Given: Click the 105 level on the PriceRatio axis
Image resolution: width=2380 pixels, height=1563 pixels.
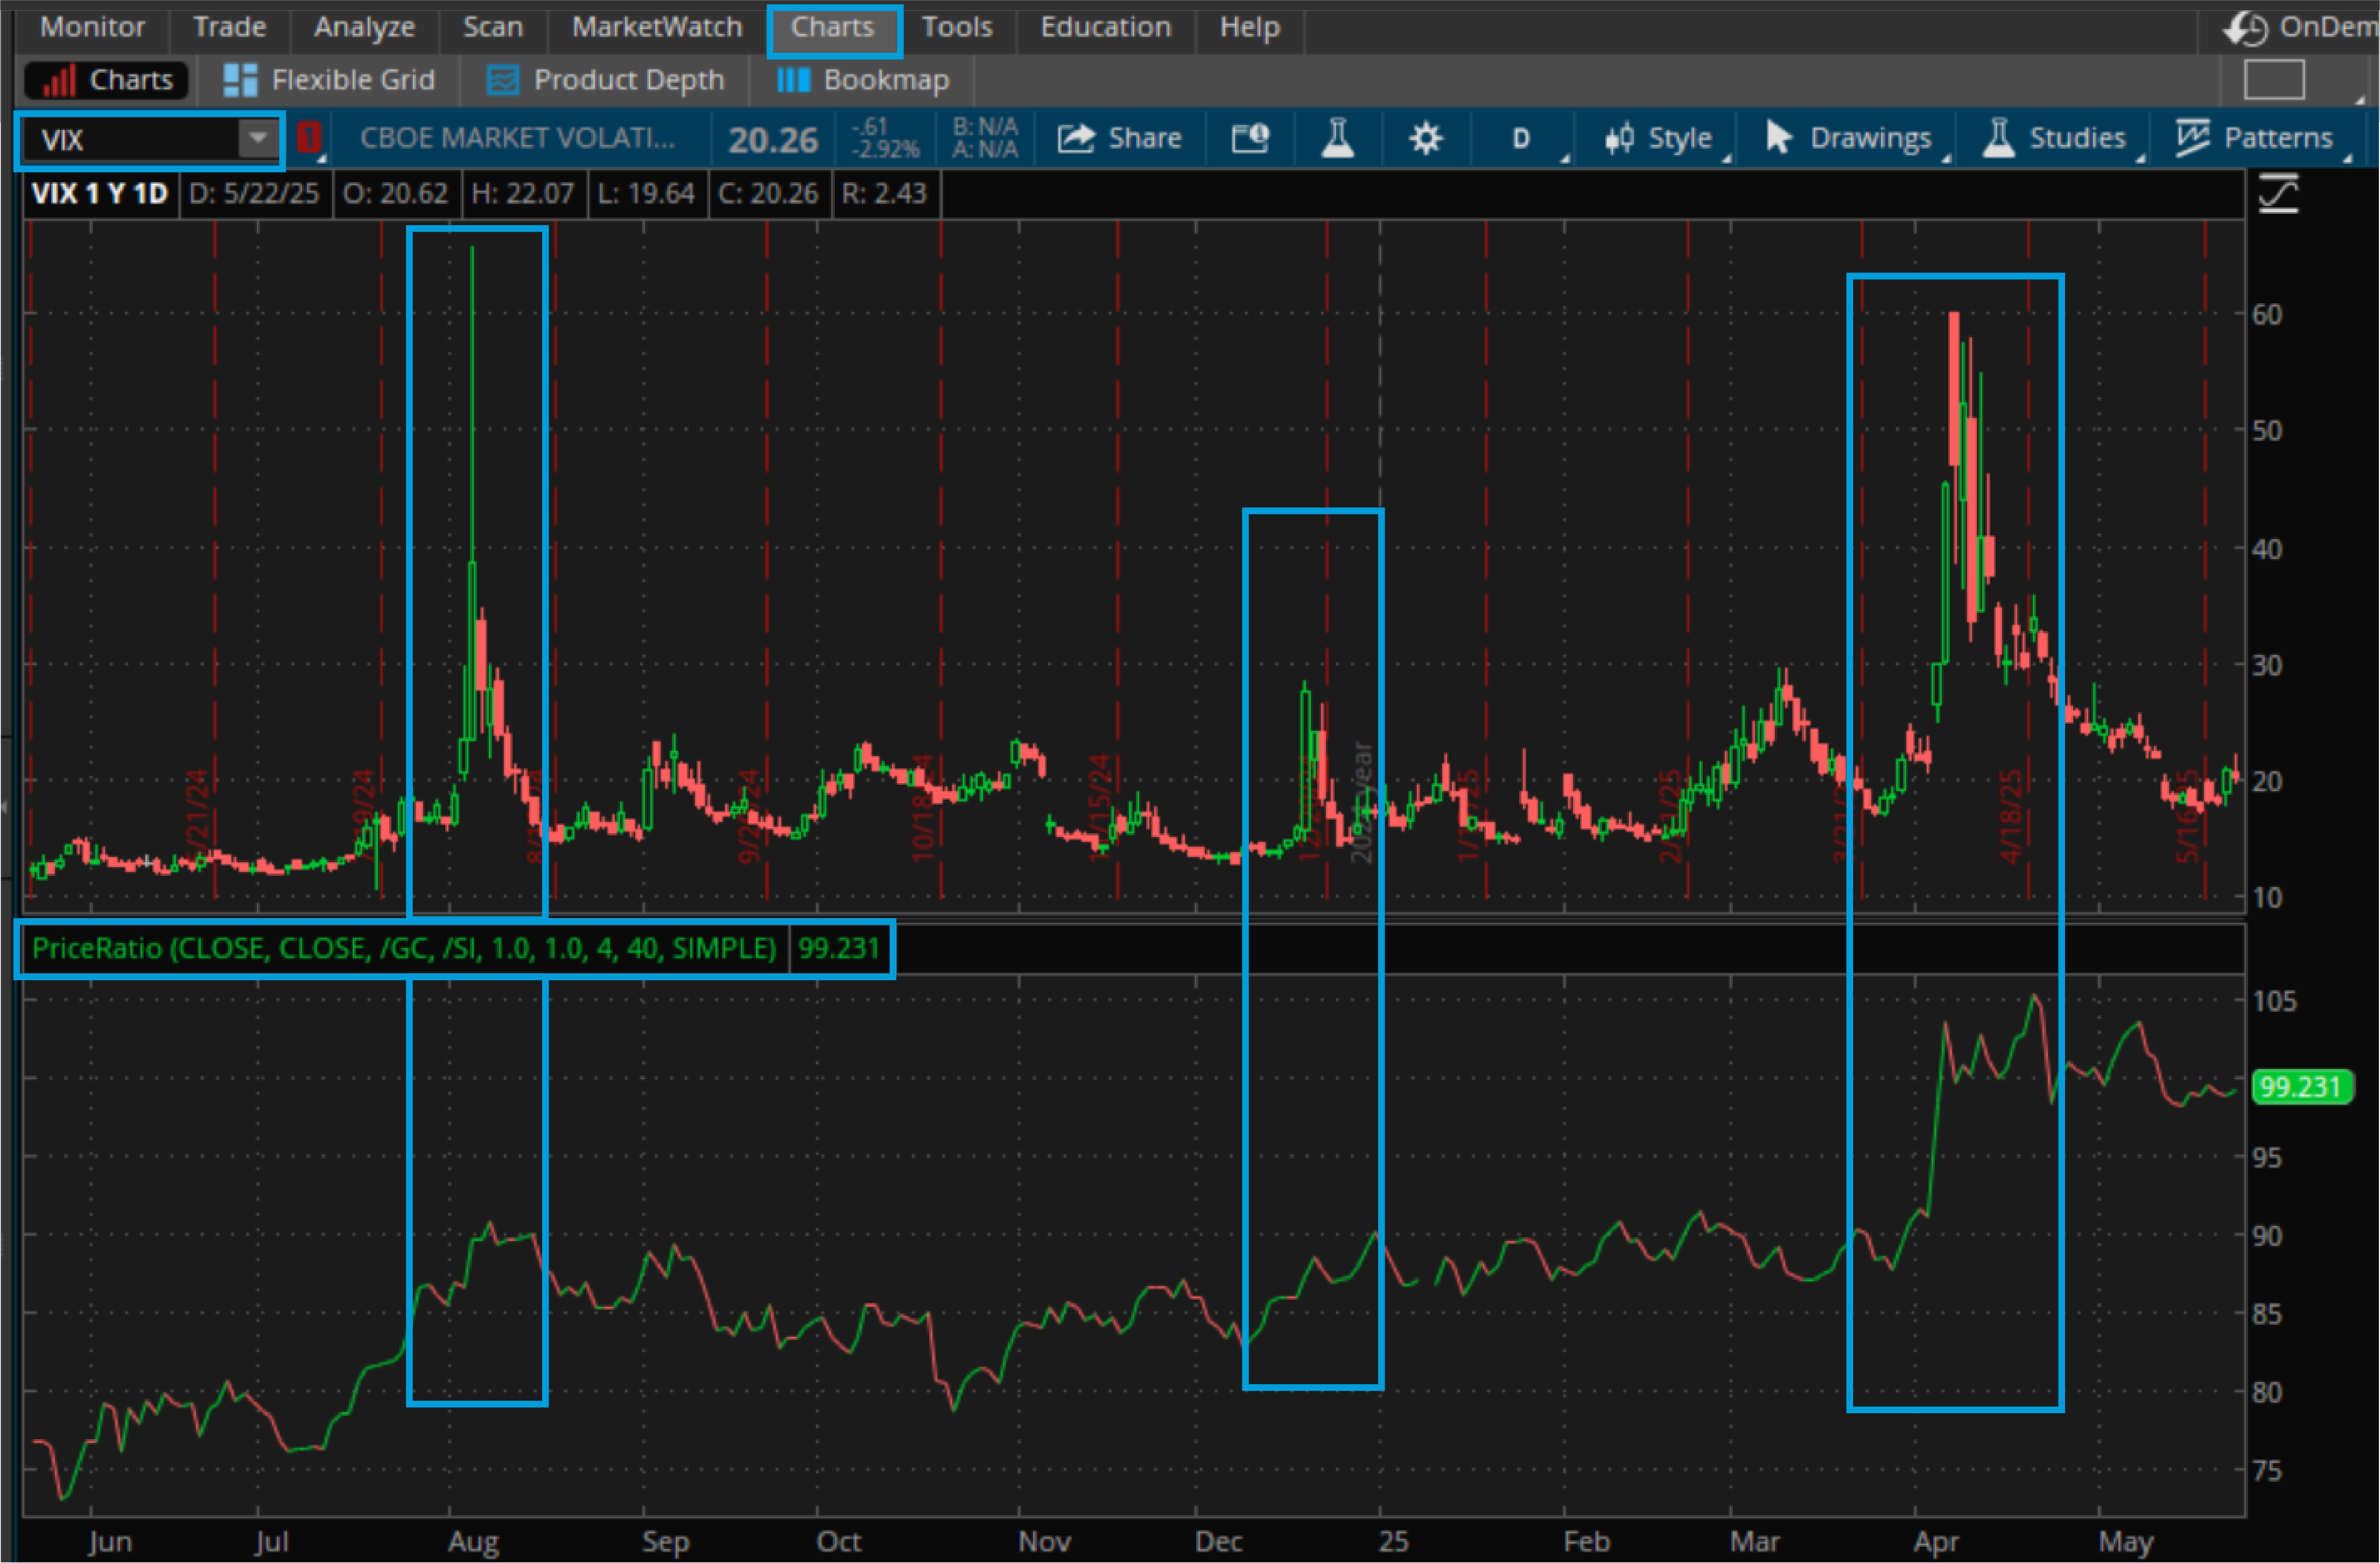Looking at the screenshot, I should coord(2275,1001).
